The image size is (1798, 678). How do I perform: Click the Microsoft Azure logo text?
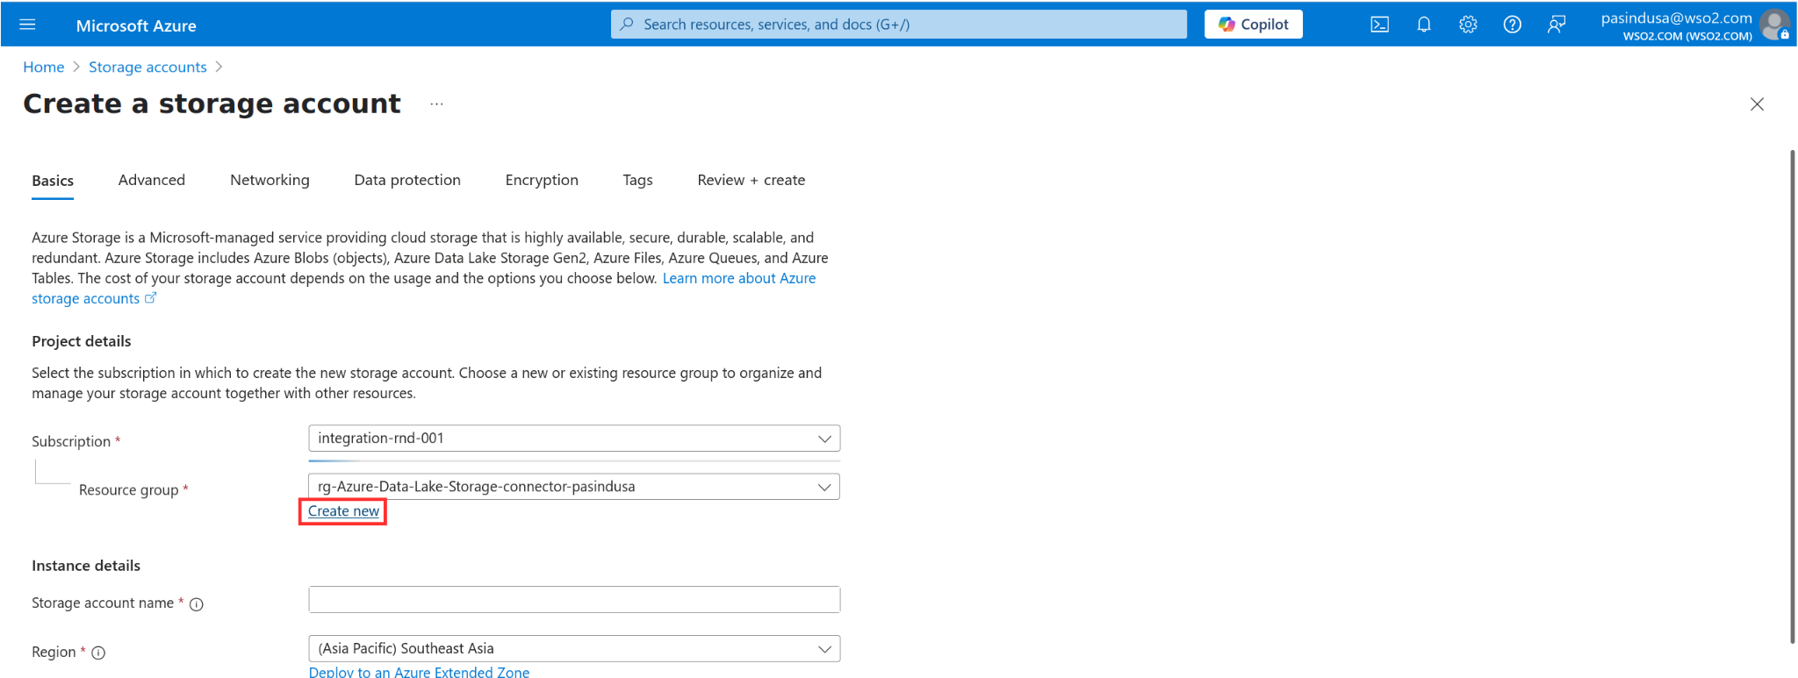(136, 25)
